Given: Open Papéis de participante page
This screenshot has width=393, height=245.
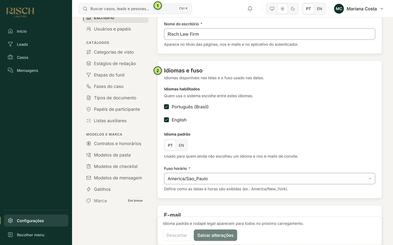Looking at the screenshot, I should point(116,109).
